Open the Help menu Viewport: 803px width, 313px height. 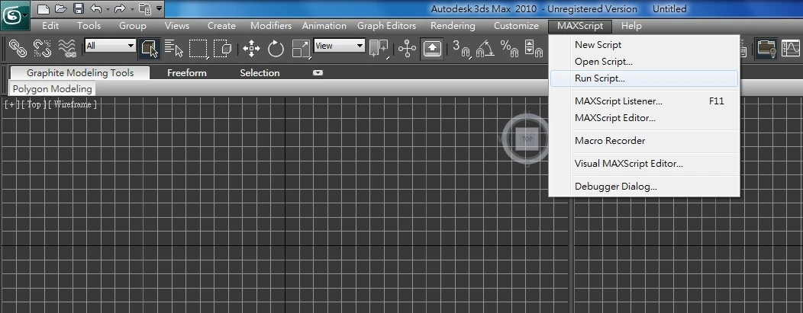click(x=631, y=26)
